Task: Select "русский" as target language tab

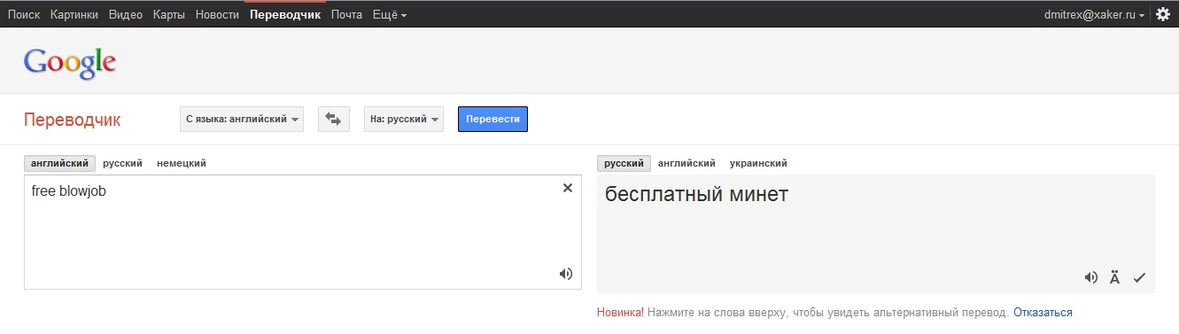Action: (624, 163)
